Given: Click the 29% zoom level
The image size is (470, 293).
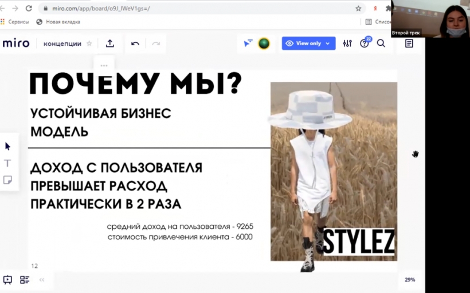Looking at the screenshot, I should point(410,279).
